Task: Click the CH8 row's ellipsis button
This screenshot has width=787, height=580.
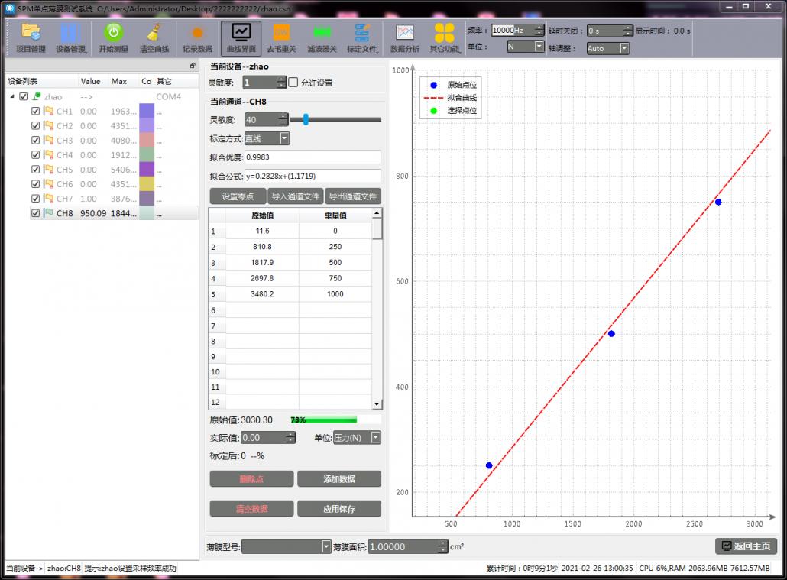Action: point(159,213)
